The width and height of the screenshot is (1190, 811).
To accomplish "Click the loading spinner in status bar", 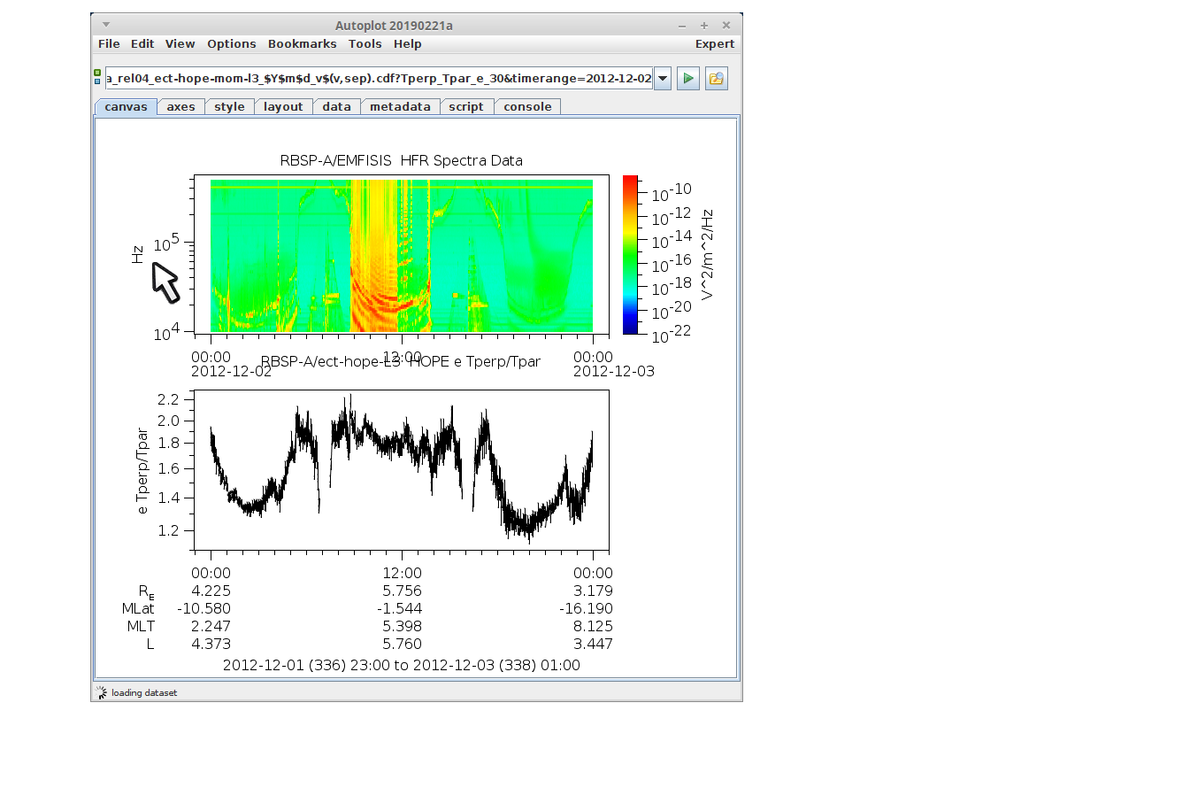I will [101, 692].
